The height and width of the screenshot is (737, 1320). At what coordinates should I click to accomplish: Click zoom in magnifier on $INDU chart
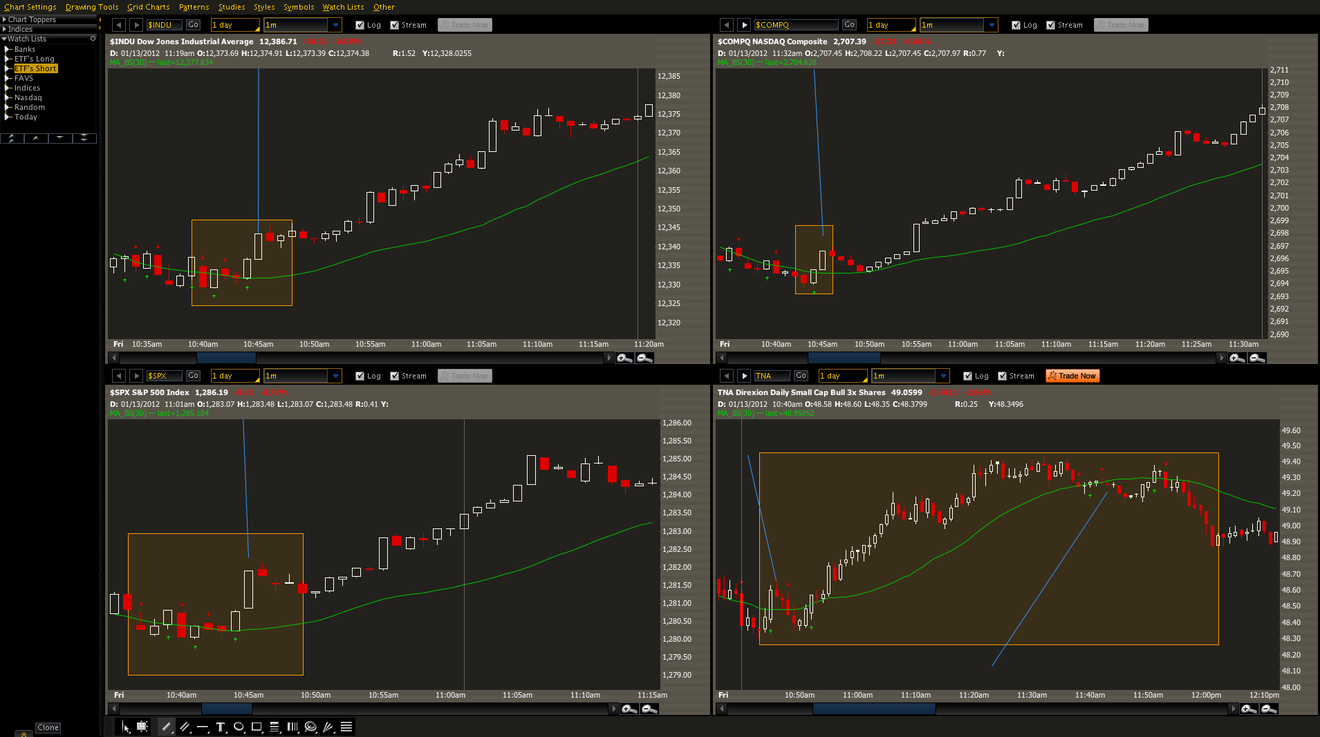point(624,358)
